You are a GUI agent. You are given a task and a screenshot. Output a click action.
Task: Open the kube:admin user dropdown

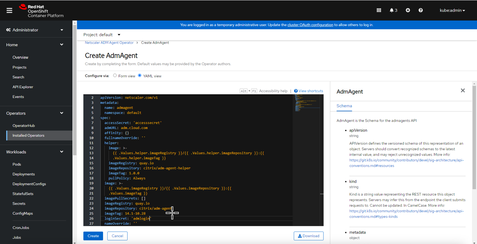(452, 10)
